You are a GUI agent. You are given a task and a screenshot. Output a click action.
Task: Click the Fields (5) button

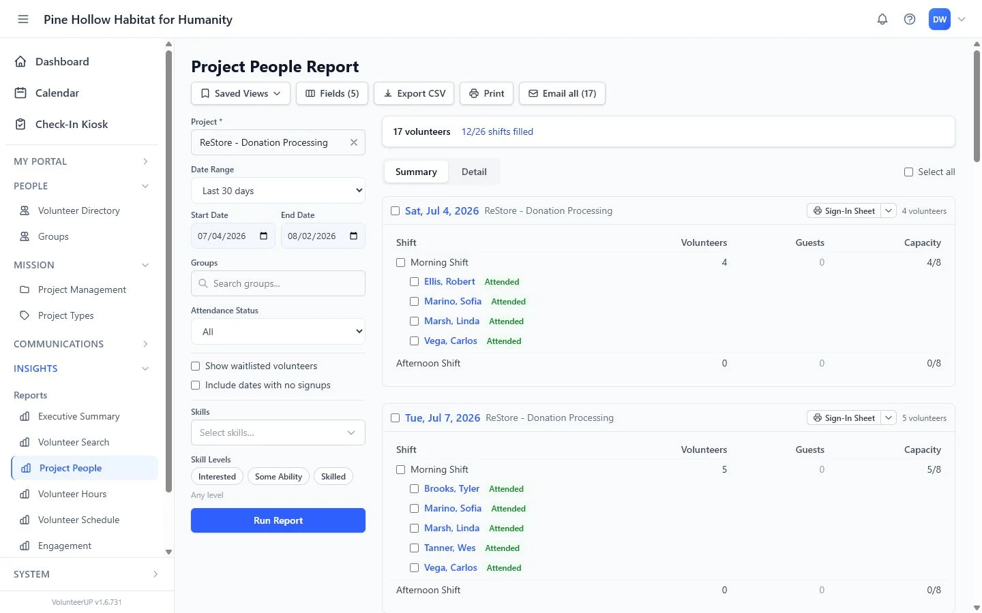coord(332,93)
